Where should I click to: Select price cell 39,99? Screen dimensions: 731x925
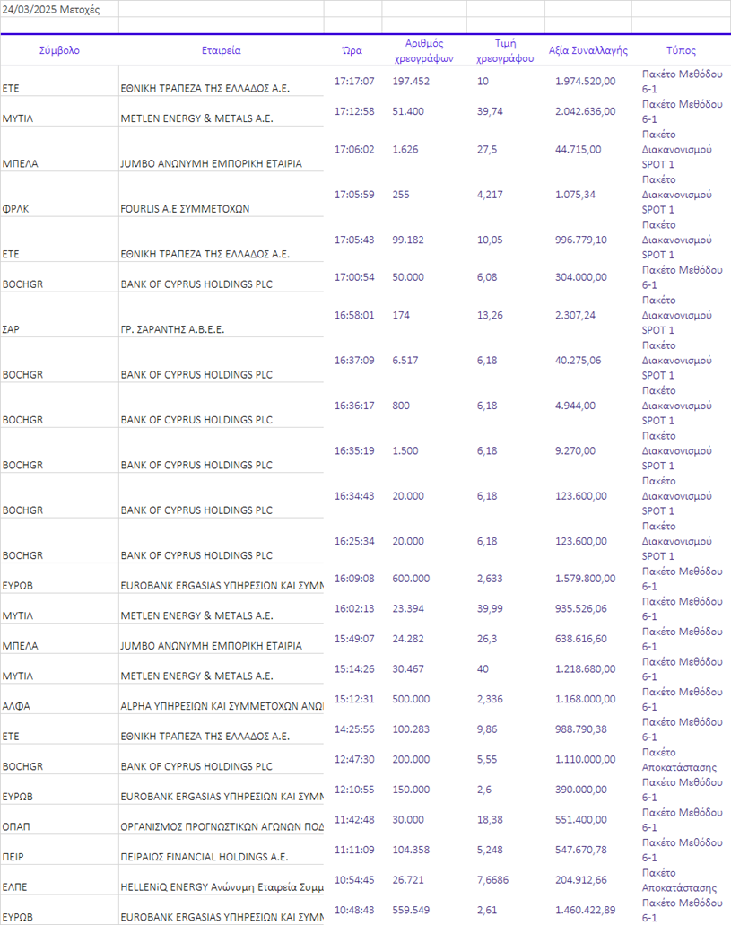coord(490,609)
